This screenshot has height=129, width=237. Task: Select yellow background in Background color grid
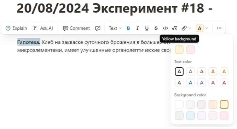tap(224, 104)
